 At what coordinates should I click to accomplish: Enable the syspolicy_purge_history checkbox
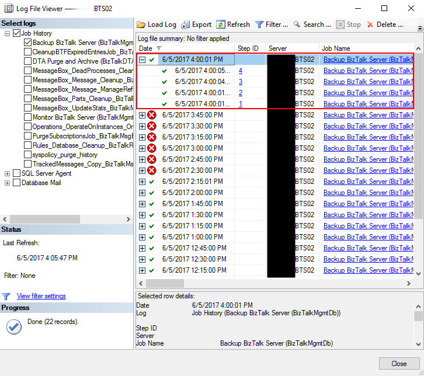pos(27,155)
